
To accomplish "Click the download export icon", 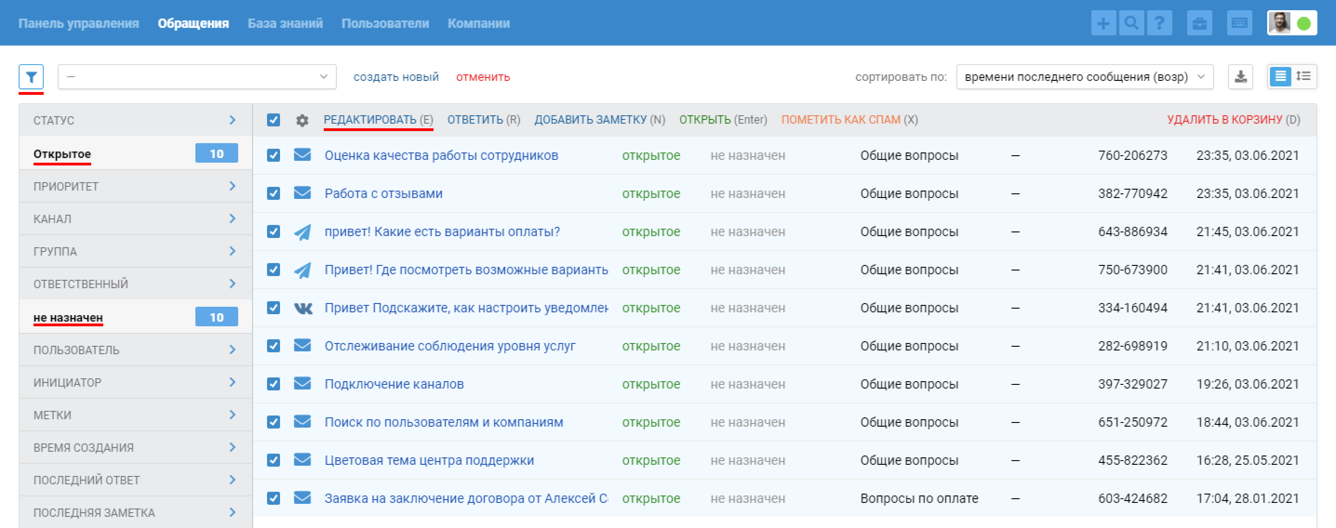I will (1240, 77).
